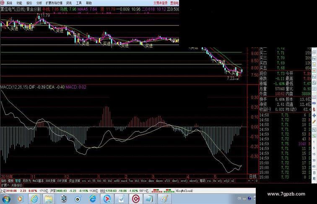
Task: Select 1-minute period in sidebar
Action: [314, 142]
